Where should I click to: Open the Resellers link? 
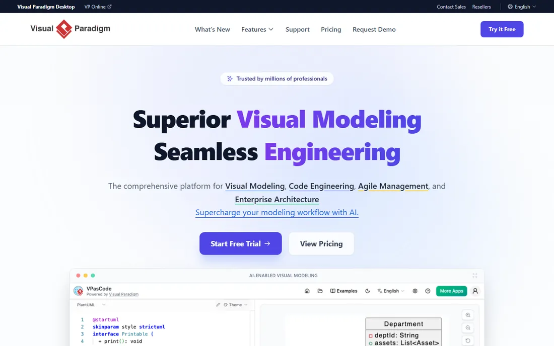pos(481,7)
